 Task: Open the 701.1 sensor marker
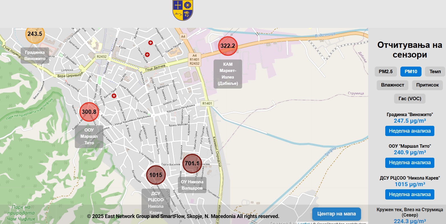[x=192, y=163]
